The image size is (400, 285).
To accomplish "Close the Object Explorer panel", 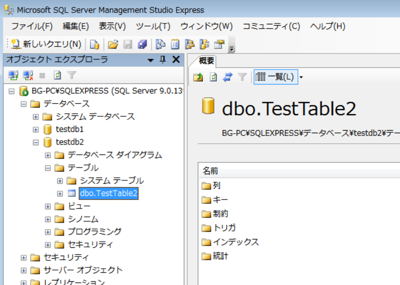I will click(x=176, y=59).
